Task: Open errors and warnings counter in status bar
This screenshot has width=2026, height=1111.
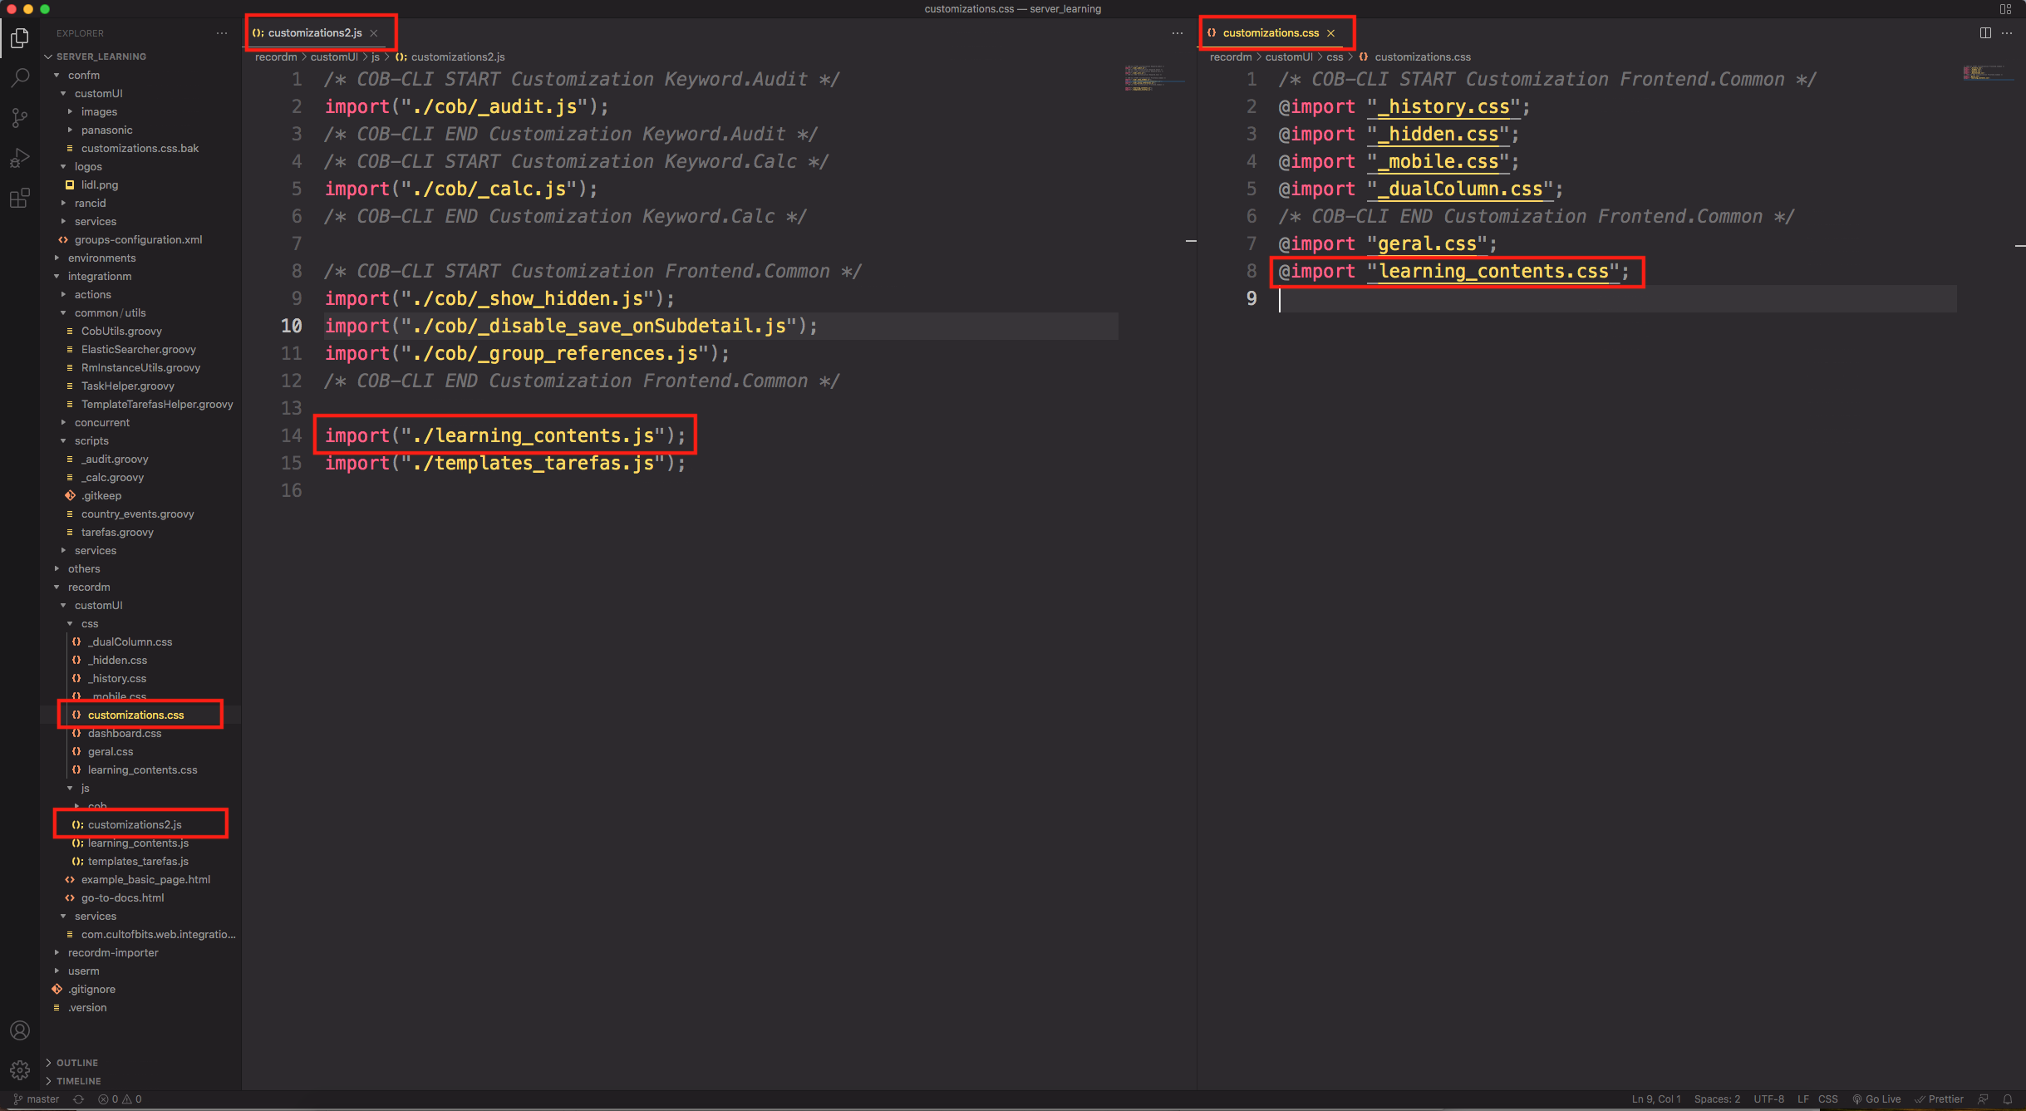Action: click(x=120, y=1099)
